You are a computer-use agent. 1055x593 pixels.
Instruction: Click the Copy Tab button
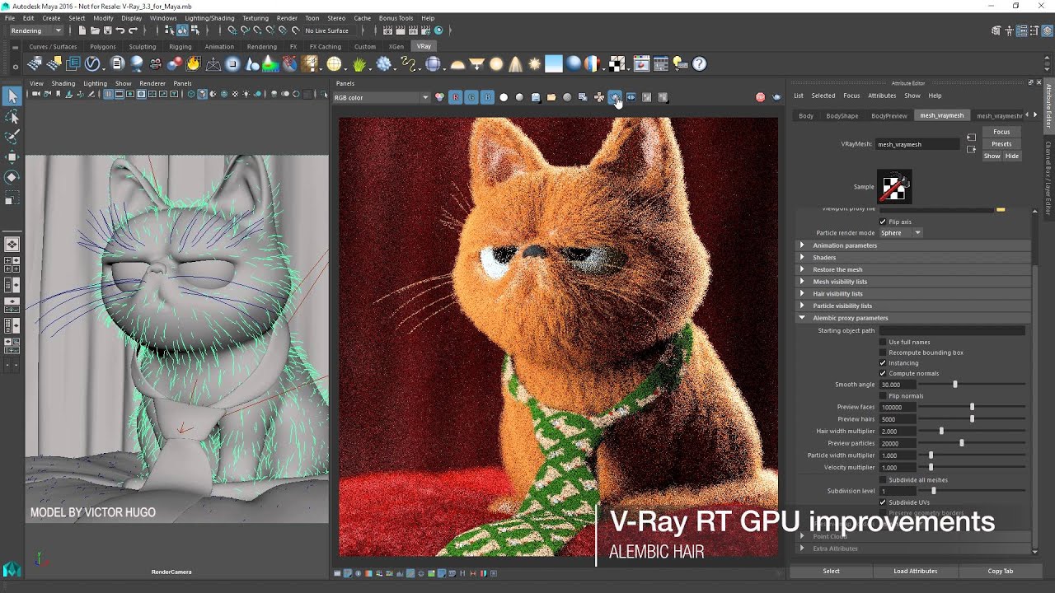coord(1001,571)
